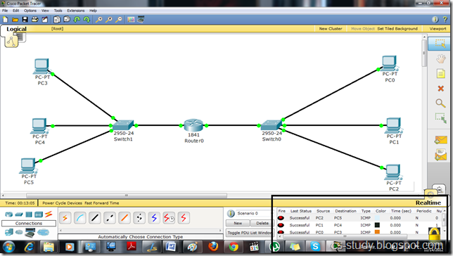Click the Add Simple PDU envelope icon
The image size is (453, 256).
pos(440,140)
